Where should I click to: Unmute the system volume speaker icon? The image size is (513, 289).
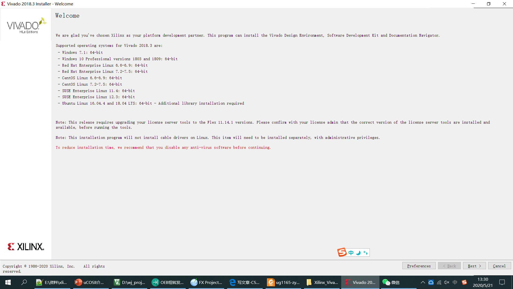(x=447, y=282)
